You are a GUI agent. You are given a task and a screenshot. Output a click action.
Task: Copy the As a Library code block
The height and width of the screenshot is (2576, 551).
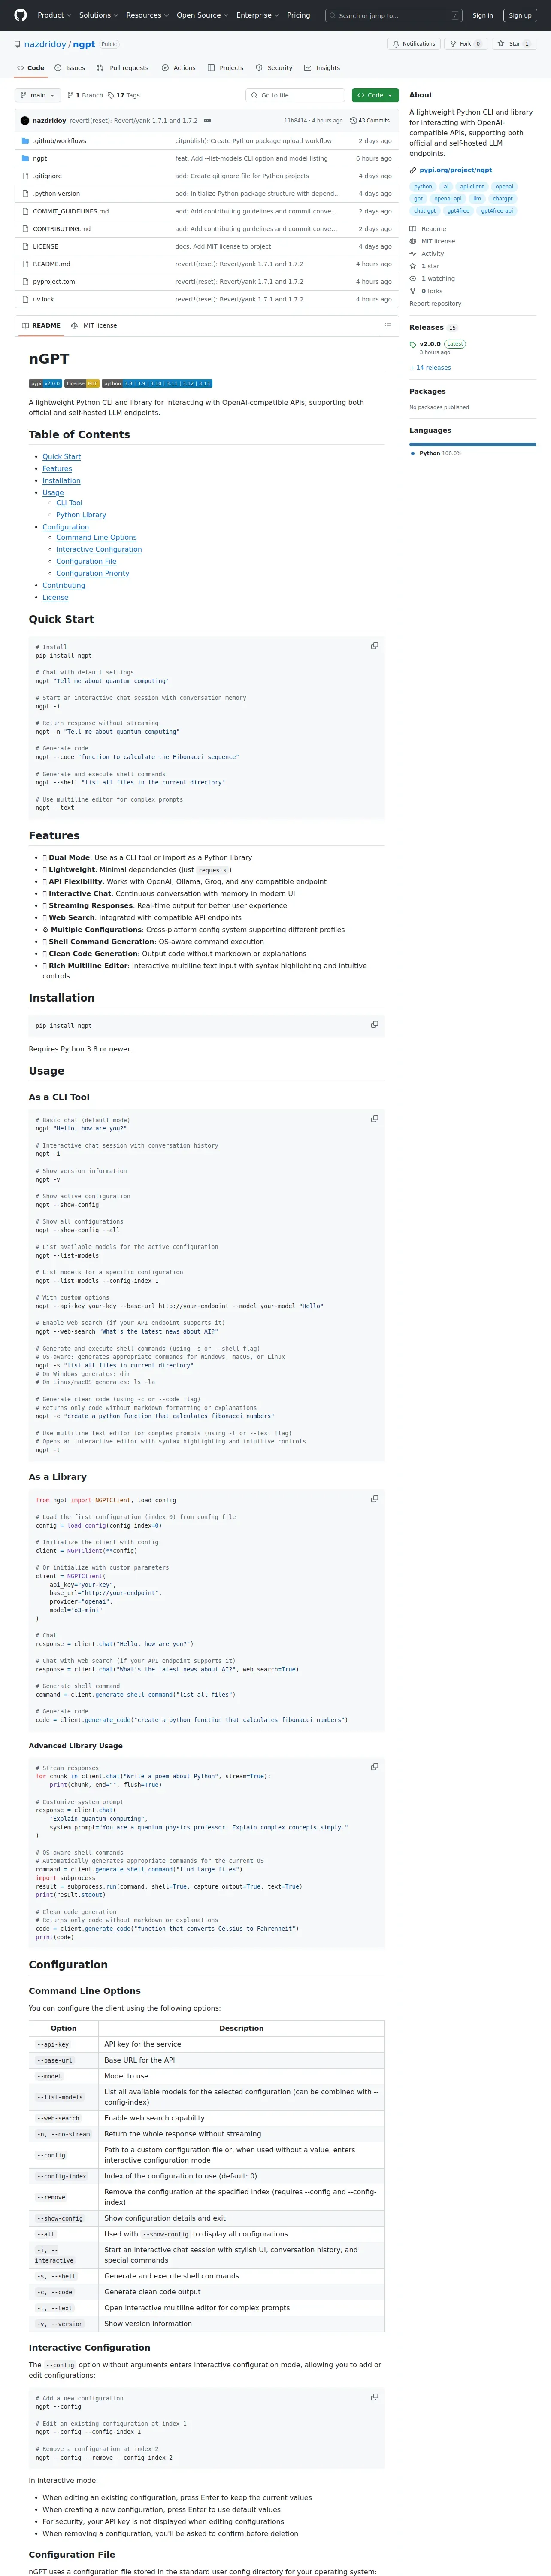tap(374, 1499)
